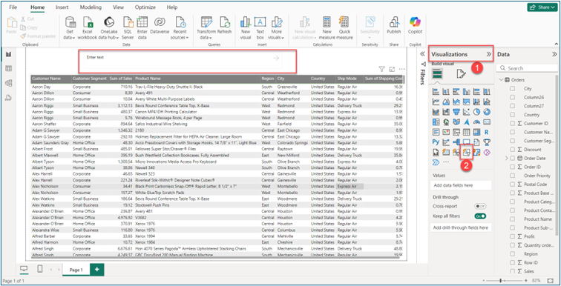
Task: Select the R script visual icon
Action: [486, 132]
